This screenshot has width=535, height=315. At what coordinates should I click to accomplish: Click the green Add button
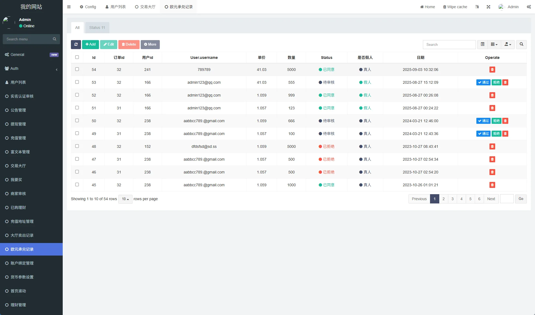click(x=91, y=44)
